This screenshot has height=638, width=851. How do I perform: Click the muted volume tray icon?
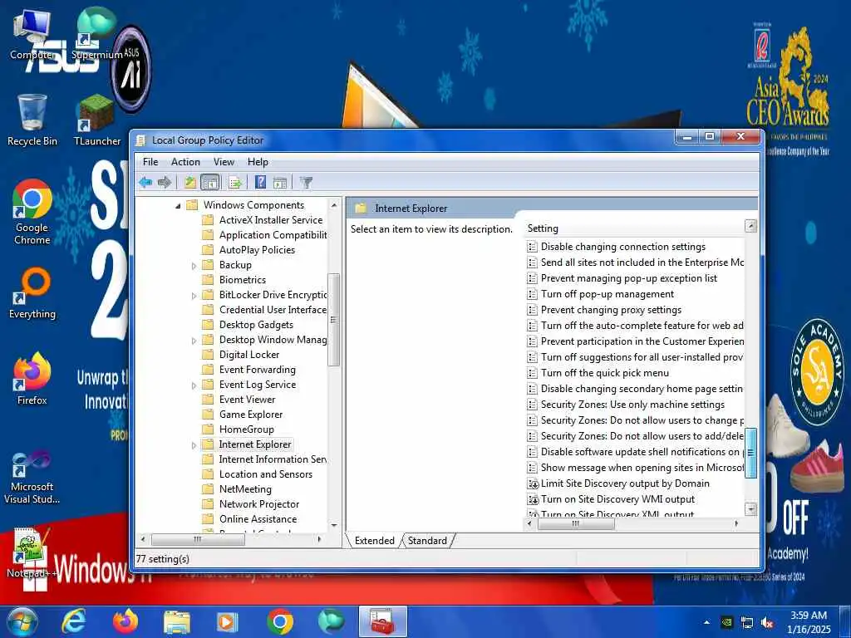point(767,623)
